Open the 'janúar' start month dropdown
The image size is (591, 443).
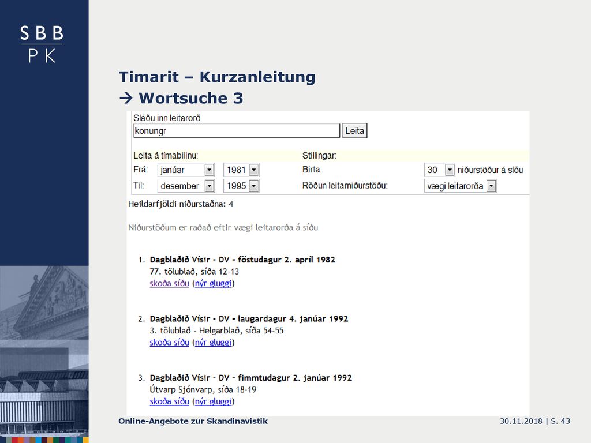186,170
